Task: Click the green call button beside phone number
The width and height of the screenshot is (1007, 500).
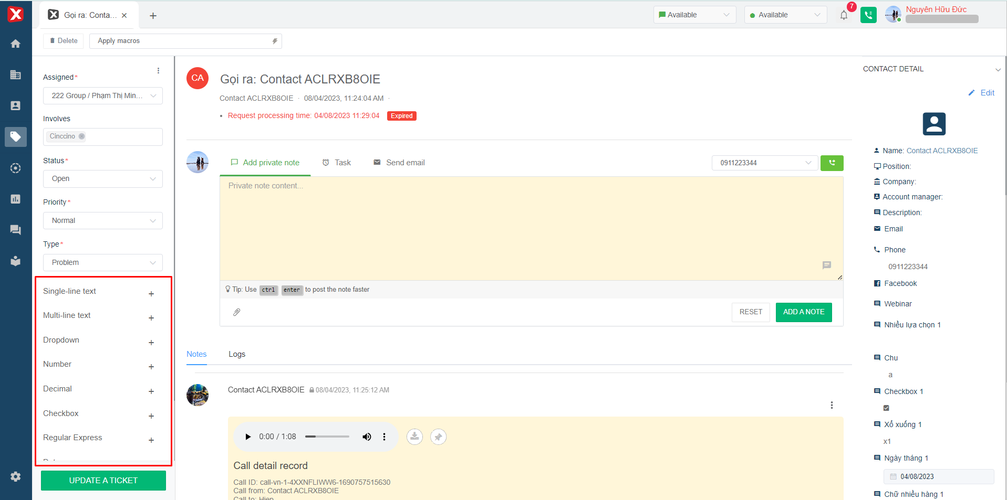Action: point(832,163)
